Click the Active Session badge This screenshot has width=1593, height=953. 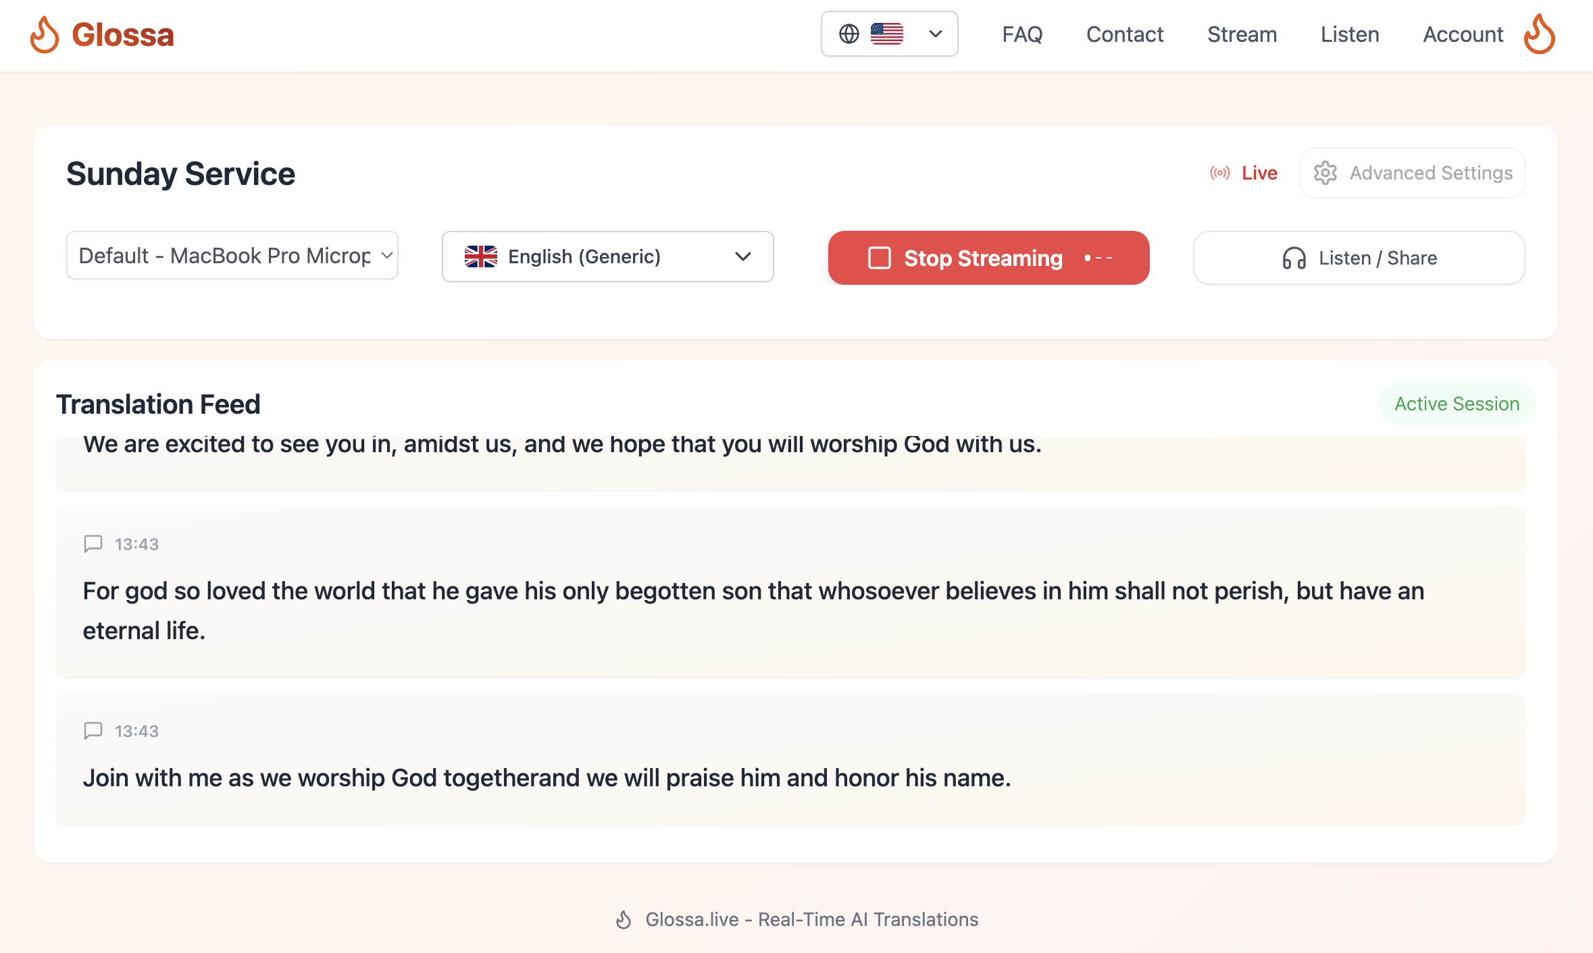pos(1457,404)
